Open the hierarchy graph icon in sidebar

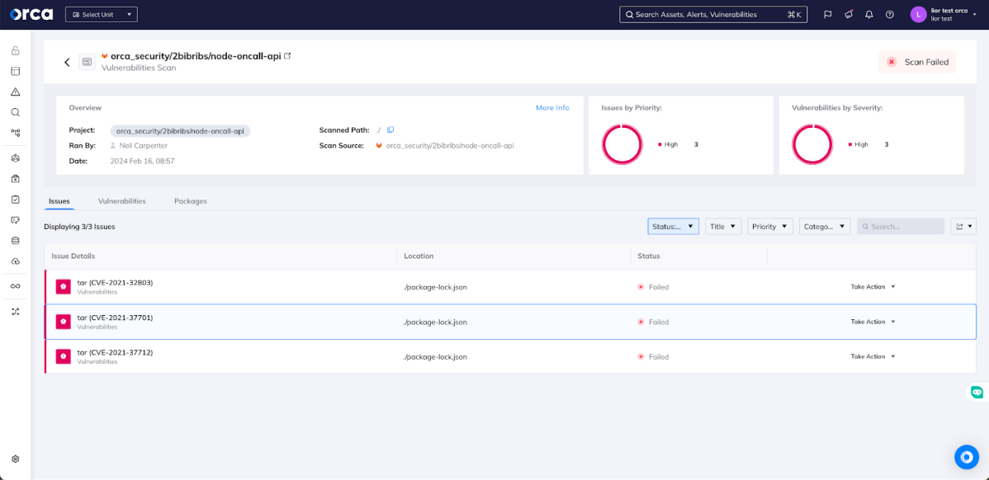(15, 132)
